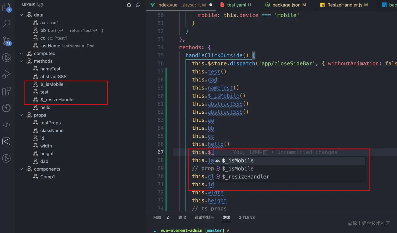Open the 问题 problems panel tab
The width and height of the screenshot is (397, 233).
tap(157, 218)
